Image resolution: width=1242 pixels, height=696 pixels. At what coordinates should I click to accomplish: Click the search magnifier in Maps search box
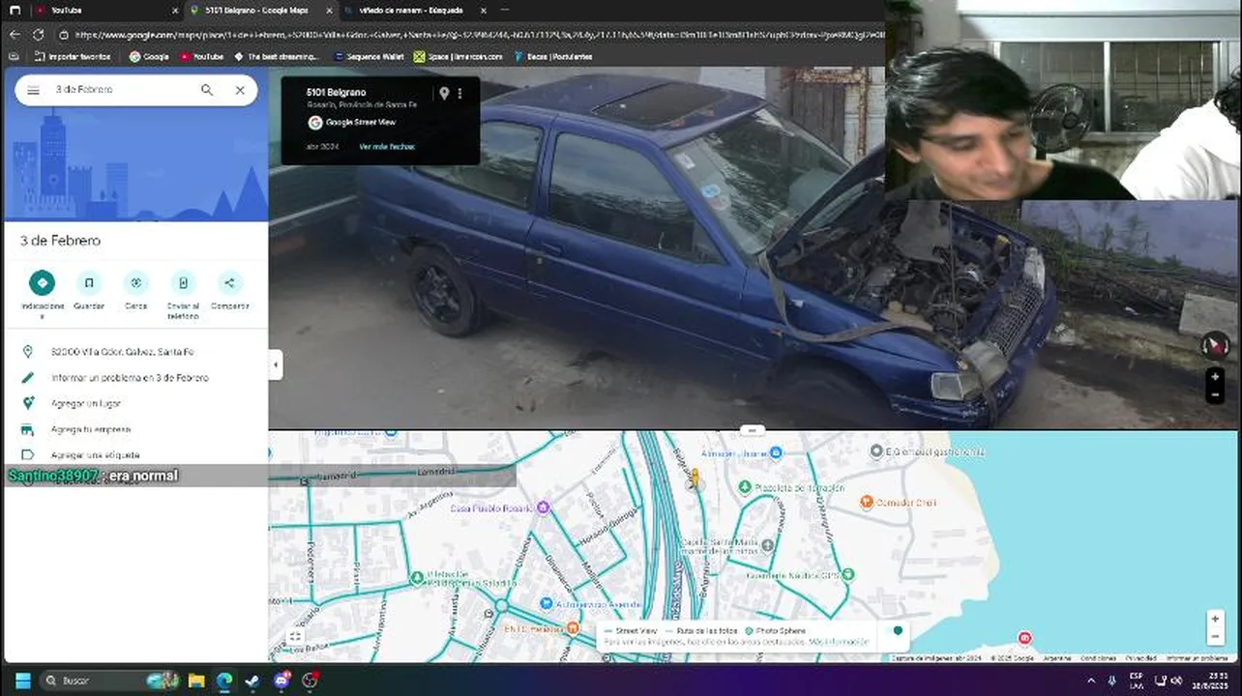click(x=207, y=90)
